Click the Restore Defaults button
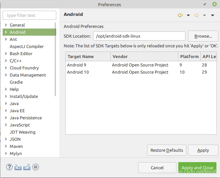Image resolution: width=220 pixels, height=178 pixels. coord(167,150)
